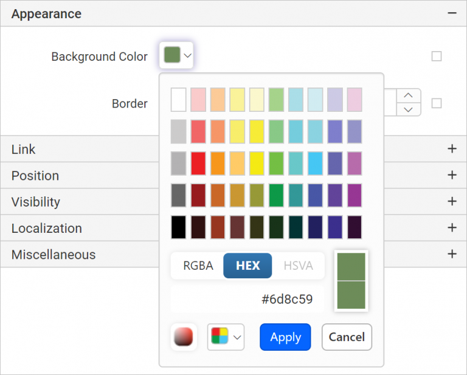
Task: Pick the salmon orange swatch in second row
Action: (218, 131)
